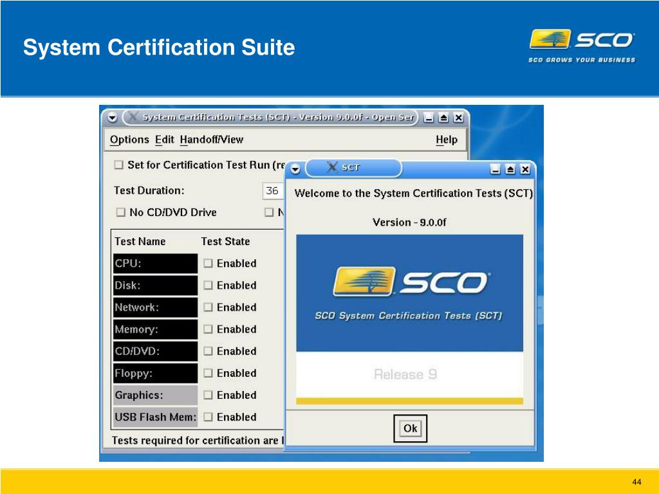Click the X icon in the main window title

(133, 117)
